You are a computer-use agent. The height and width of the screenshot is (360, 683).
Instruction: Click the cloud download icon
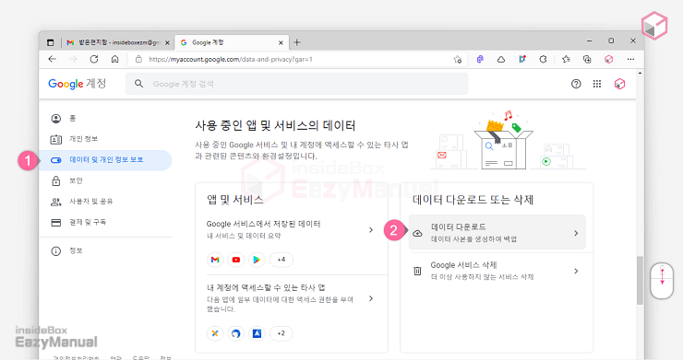point(417,234)
